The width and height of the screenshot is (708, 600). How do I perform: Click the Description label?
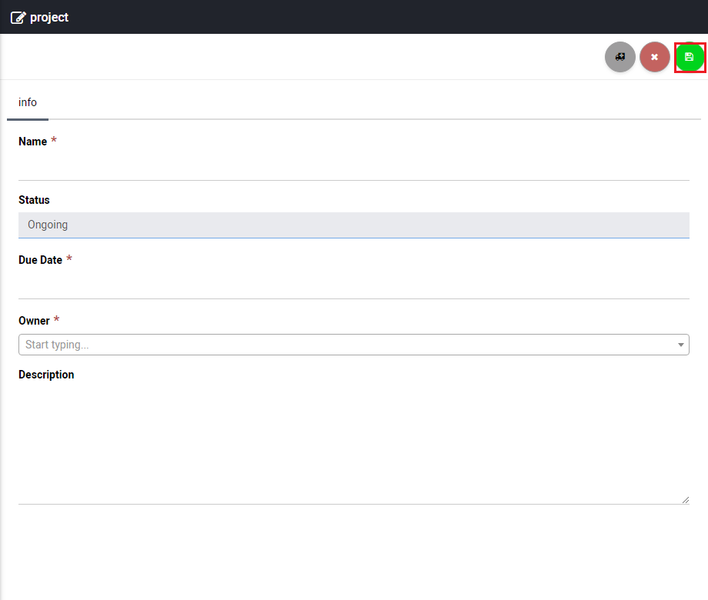pos(46,375)
